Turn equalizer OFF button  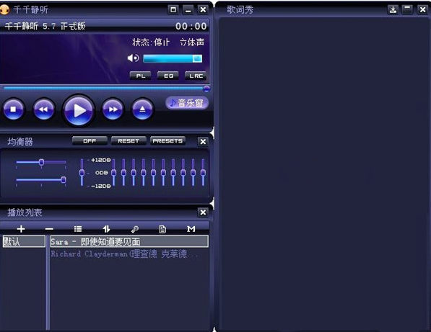90,141
